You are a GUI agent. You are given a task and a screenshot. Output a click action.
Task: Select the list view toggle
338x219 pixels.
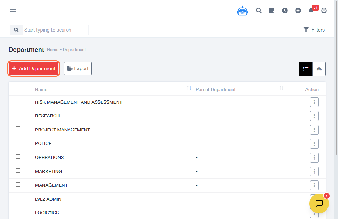click(305, 69)
